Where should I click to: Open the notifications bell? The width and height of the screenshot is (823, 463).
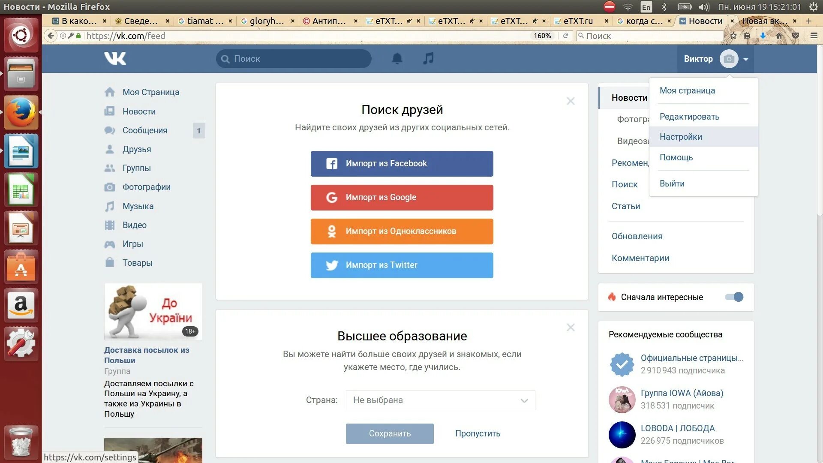(397, 58)
